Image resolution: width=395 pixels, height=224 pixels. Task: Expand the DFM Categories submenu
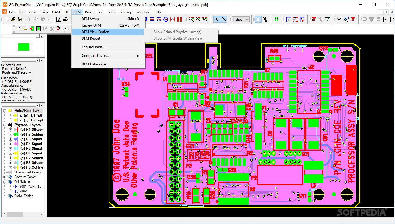click(x=108, y=64)
